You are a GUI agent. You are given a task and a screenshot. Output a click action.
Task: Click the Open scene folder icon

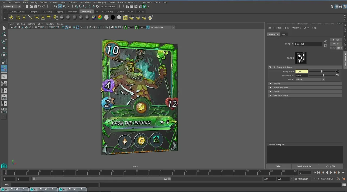[x=31, y=6]
